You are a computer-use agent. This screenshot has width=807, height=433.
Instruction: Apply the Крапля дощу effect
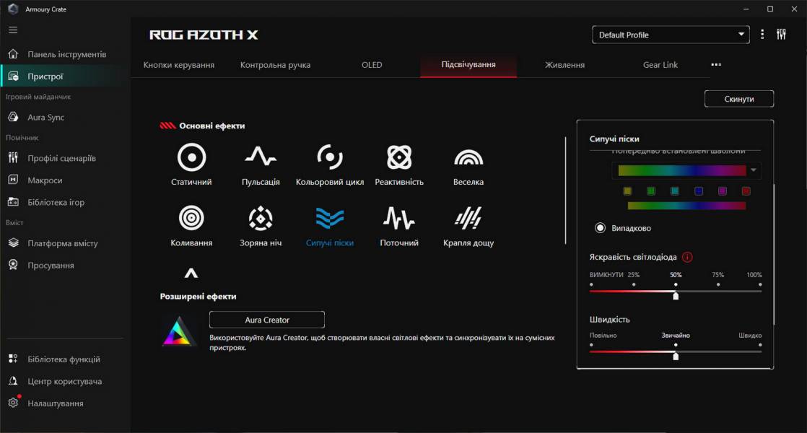[x=468, y=219]
